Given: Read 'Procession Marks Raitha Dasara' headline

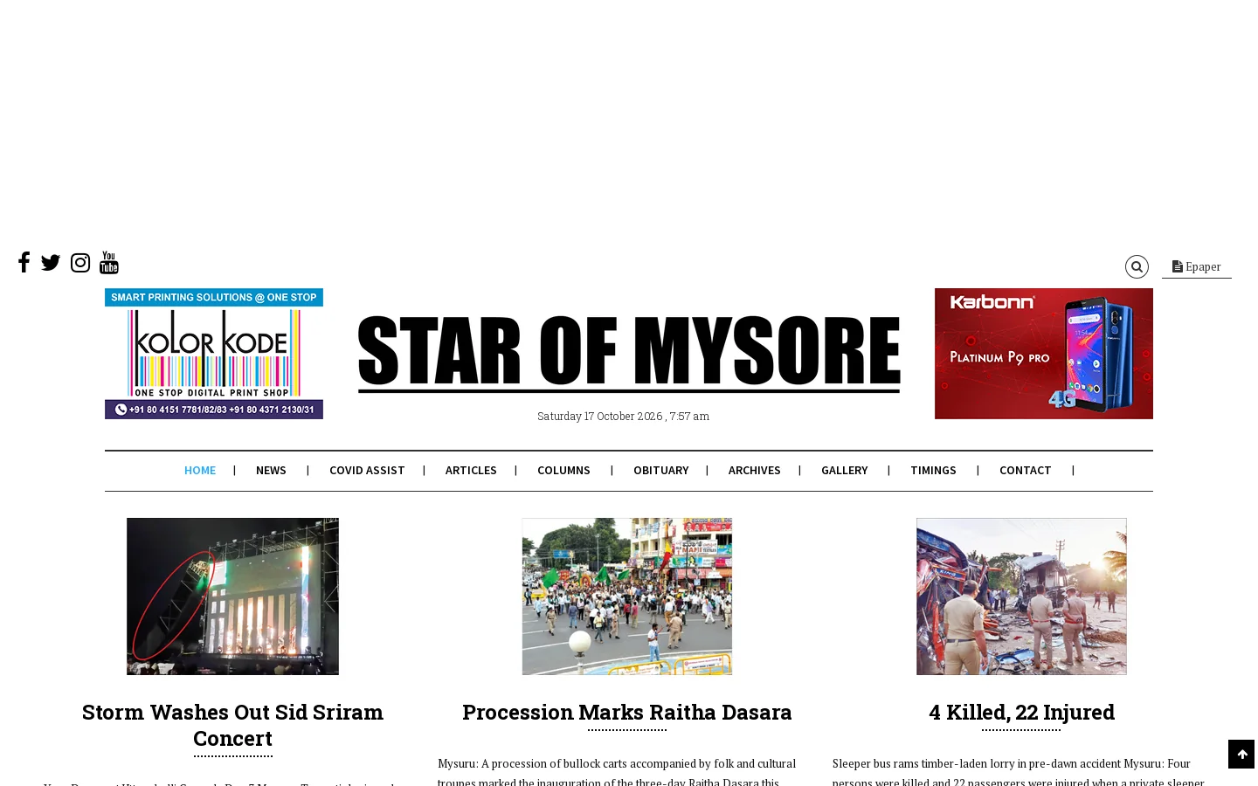Looking at the screenshot, I should (627, 712).
